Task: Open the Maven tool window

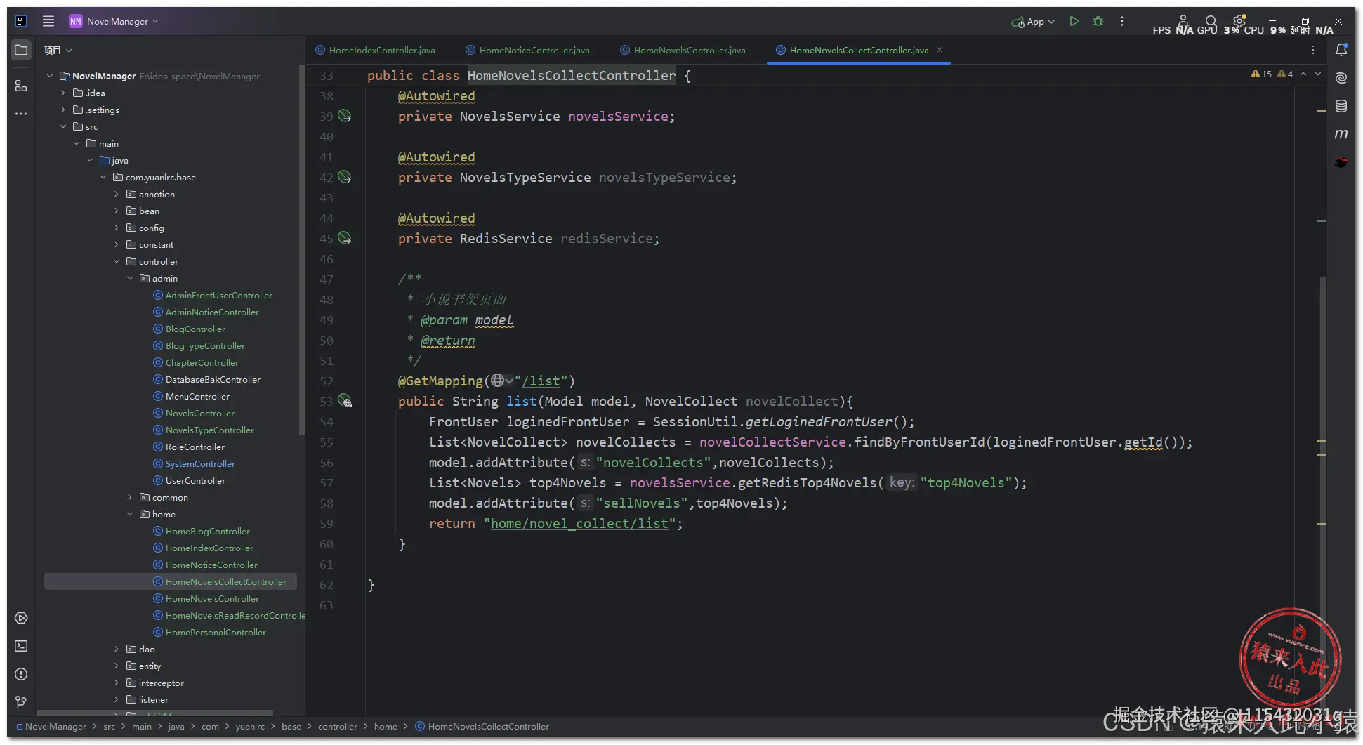Action: pos(1341,133)
